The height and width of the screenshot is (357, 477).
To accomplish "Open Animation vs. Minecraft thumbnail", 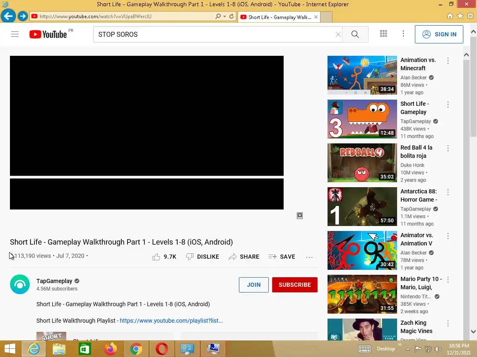I will pos(362,75).
